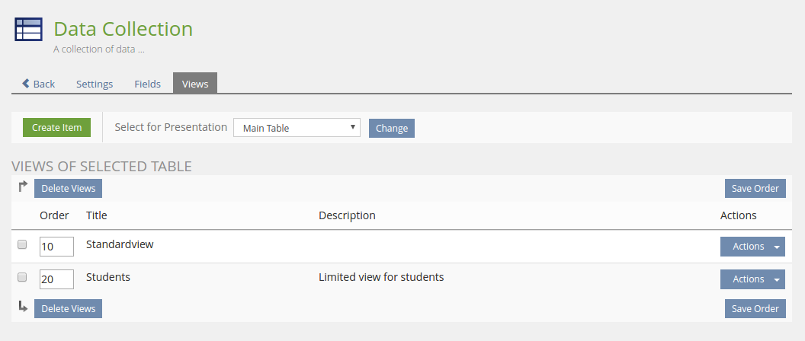Open the Main Table presentation dropdown
The width and height of the screenshot is (805, 341).
click(297, 128)
